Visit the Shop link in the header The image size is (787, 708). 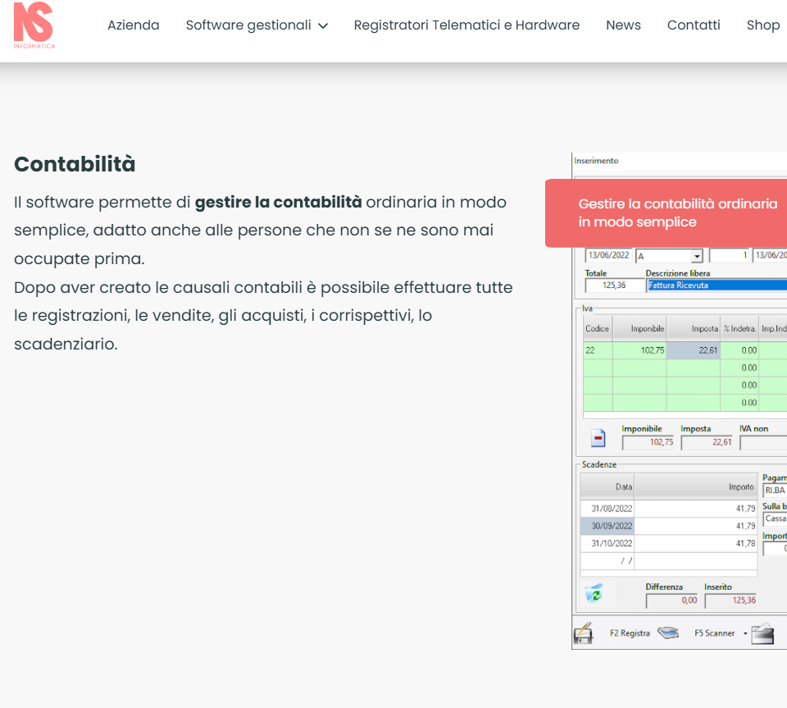pyautogui.click(x=762, y=25)
